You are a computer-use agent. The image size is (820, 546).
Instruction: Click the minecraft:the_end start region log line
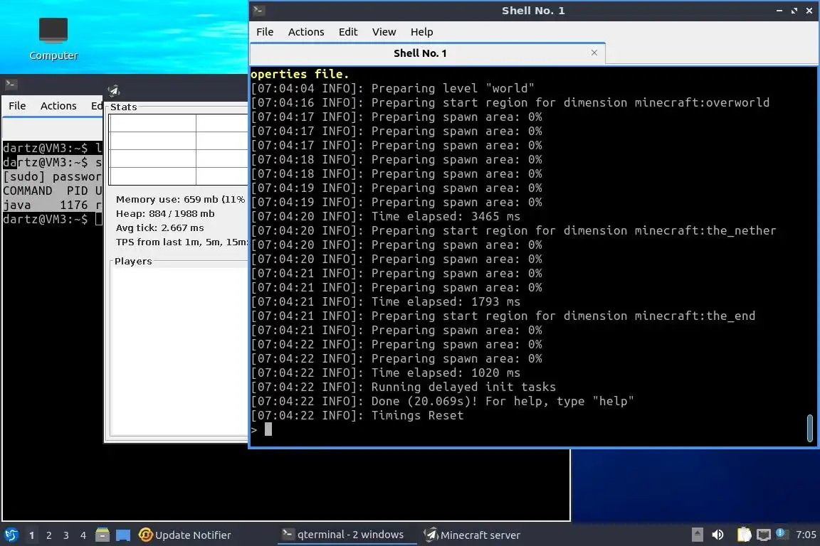point(503,316)
